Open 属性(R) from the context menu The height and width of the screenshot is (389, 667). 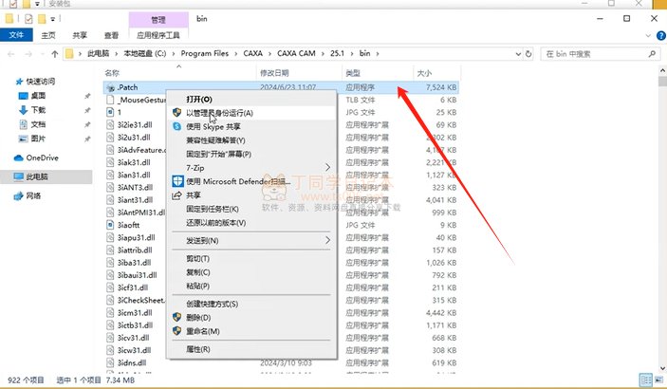[x=197, y=349]
